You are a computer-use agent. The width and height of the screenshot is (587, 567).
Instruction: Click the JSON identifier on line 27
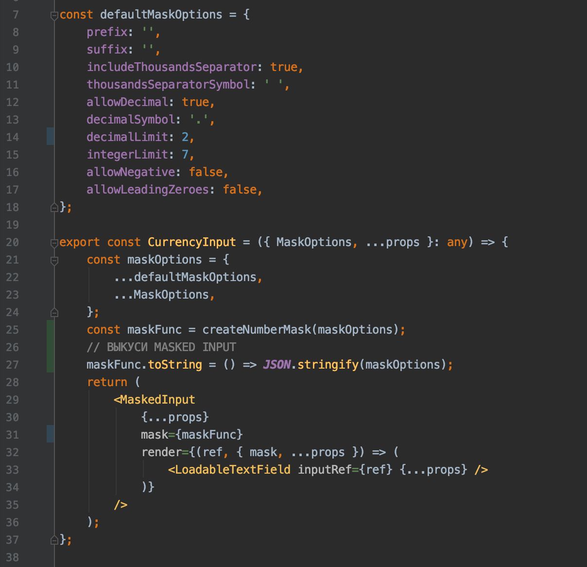coord(277,365)
